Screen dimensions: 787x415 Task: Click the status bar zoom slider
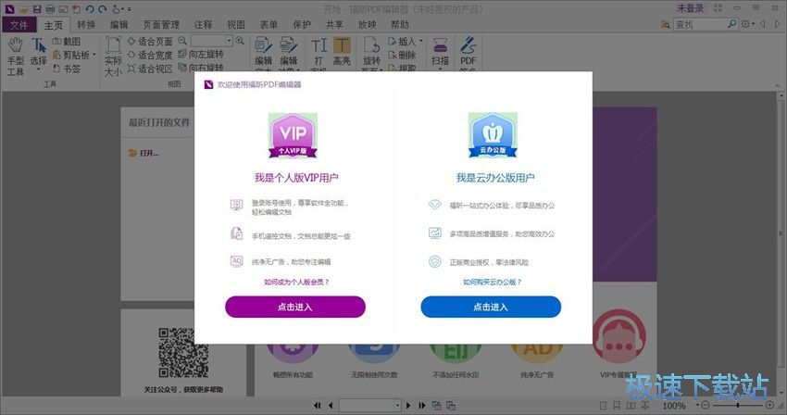point(737,405)
